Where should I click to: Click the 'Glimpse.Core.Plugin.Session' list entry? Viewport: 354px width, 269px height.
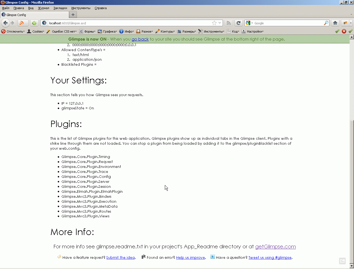tap(86, 187)
